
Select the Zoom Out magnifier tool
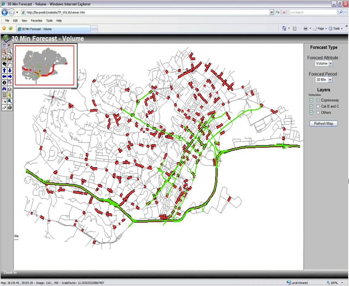(x=10, y=52)
